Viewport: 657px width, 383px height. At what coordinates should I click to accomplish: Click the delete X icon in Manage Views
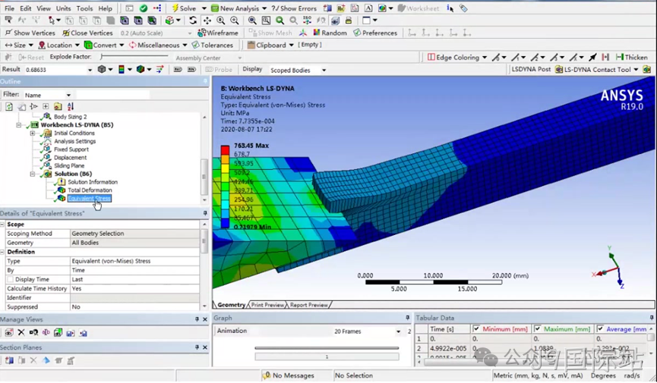pos(21,333)
